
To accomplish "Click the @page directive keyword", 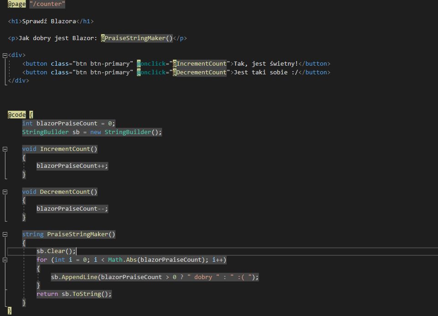I will tap(17, 4).
